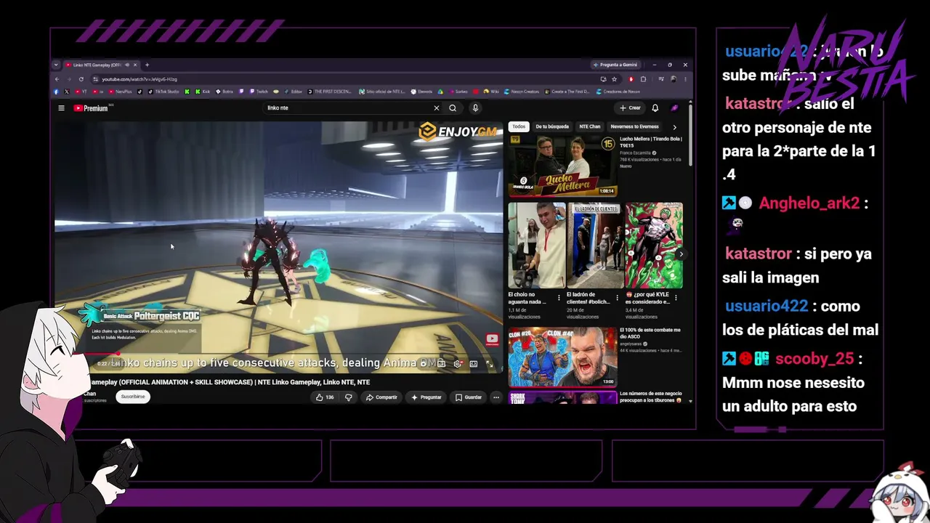Open a new browser tab
Image resolution: width=930 pixels, height=523 pixels.
tap(147, 65)
